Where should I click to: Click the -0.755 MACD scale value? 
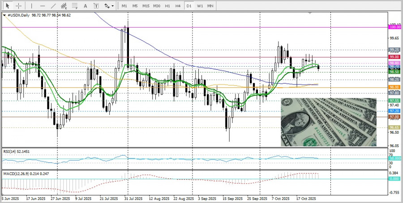(x=394, y=192)
